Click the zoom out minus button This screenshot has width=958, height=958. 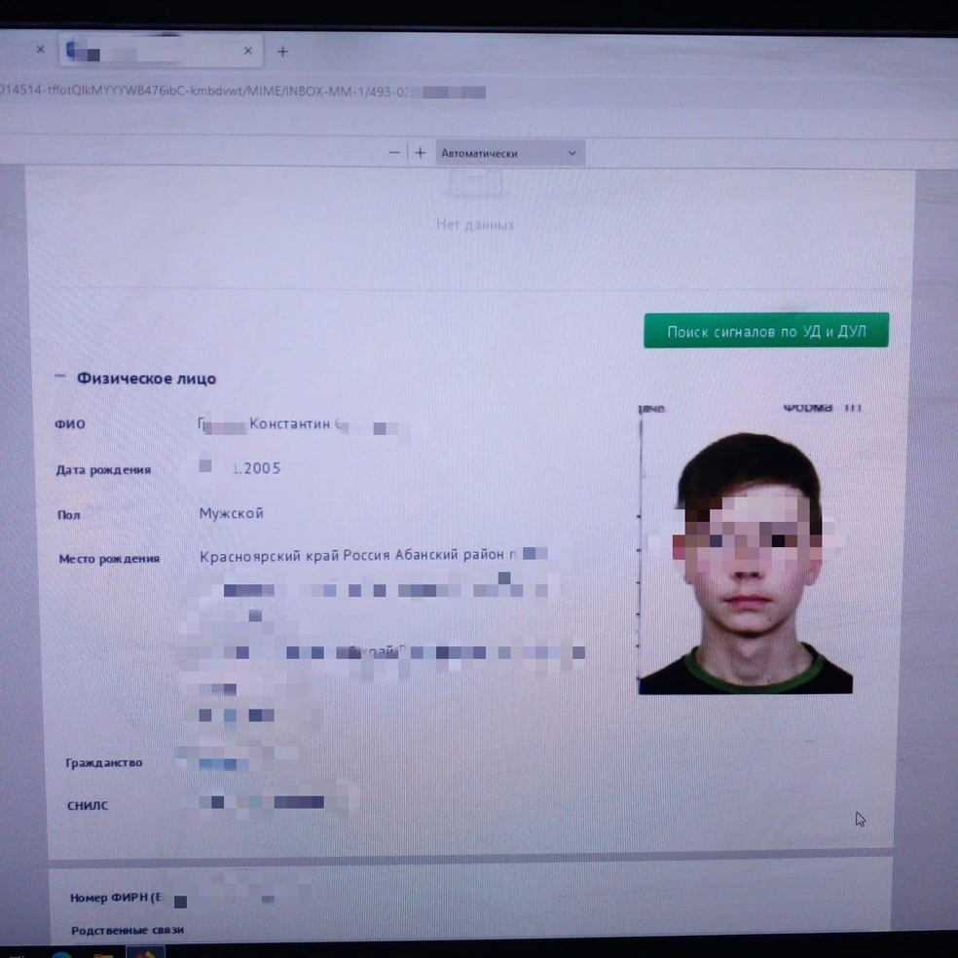(393, 153)
